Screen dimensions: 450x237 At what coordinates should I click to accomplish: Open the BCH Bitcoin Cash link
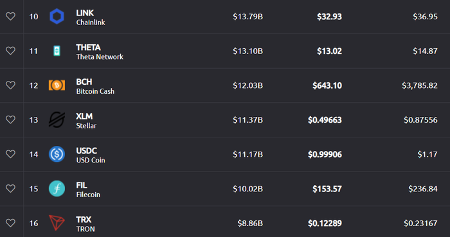click(95, 86)
